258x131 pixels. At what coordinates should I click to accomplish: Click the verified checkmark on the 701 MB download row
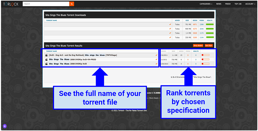click(170, 25)
